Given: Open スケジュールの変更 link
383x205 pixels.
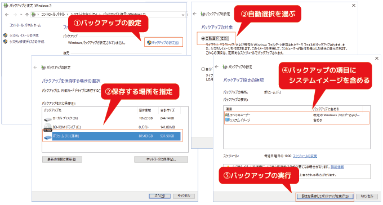Looking at the screenshot, I should [305, 156].
